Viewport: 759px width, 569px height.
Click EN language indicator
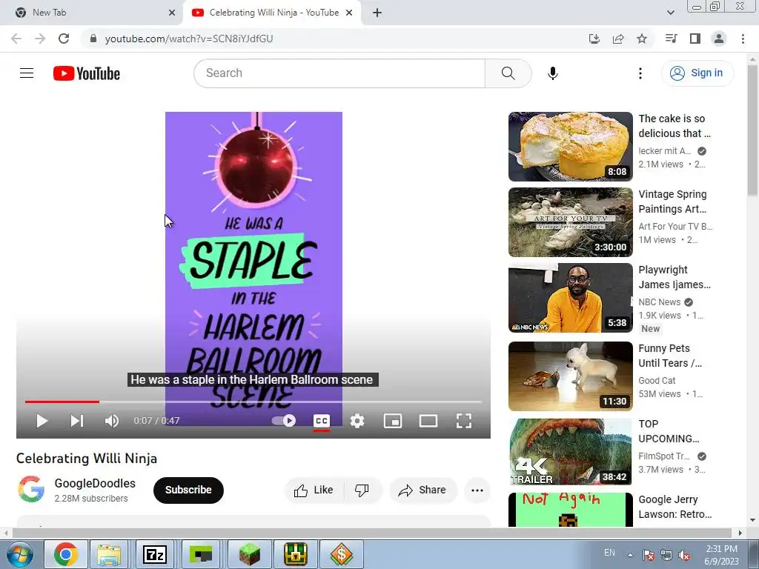(609, 553)
